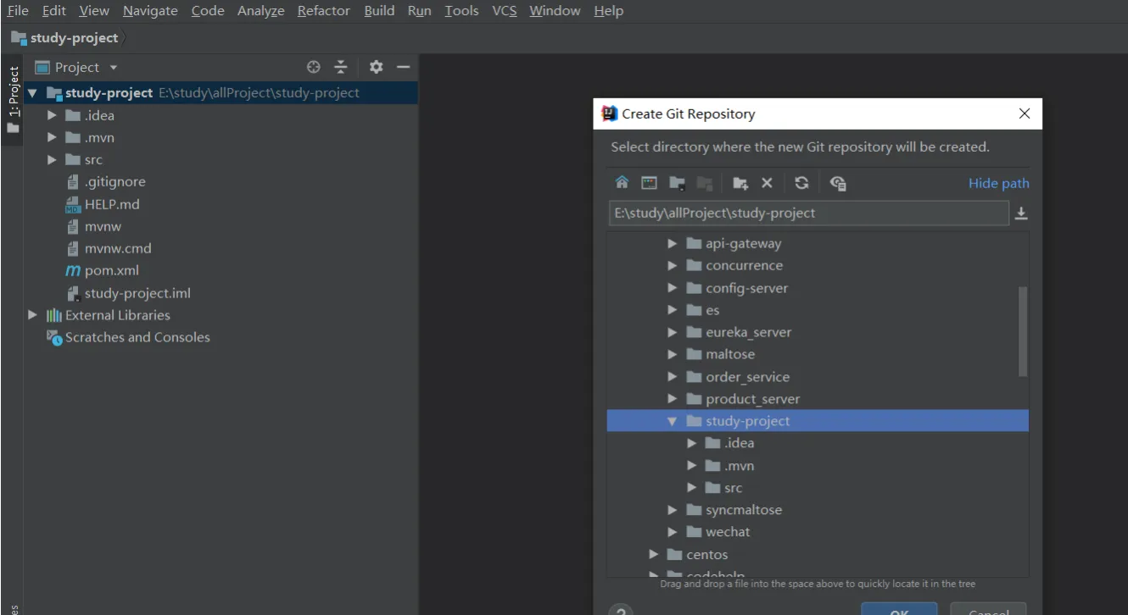
Task: Go to home directory in dialog toolbar
Action: tap(622, 183)
